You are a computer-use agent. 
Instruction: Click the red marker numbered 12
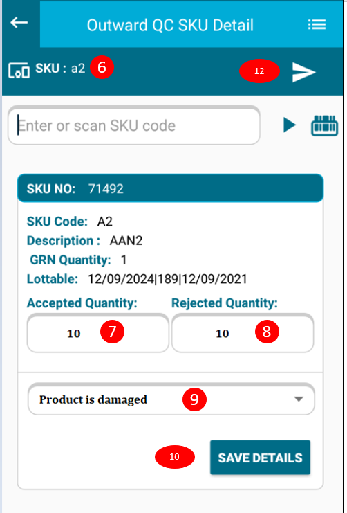click(259, 71)
